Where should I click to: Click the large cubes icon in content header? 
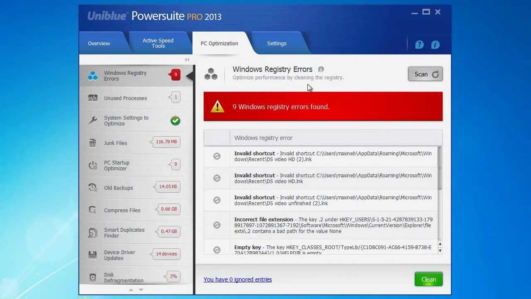coord(211,74)
